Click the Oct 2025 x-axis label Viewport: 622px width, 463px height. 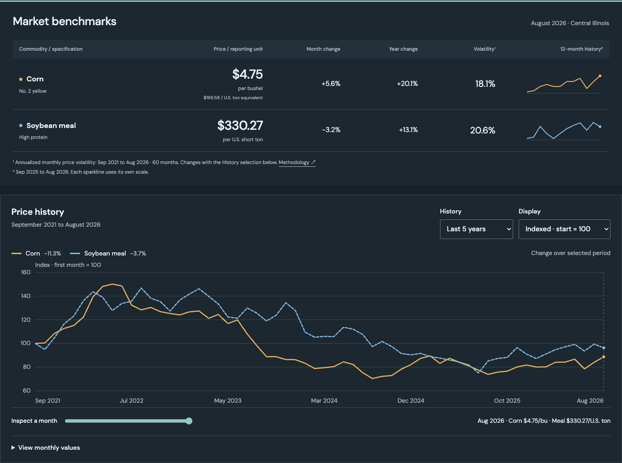click(x=507, y=401)
